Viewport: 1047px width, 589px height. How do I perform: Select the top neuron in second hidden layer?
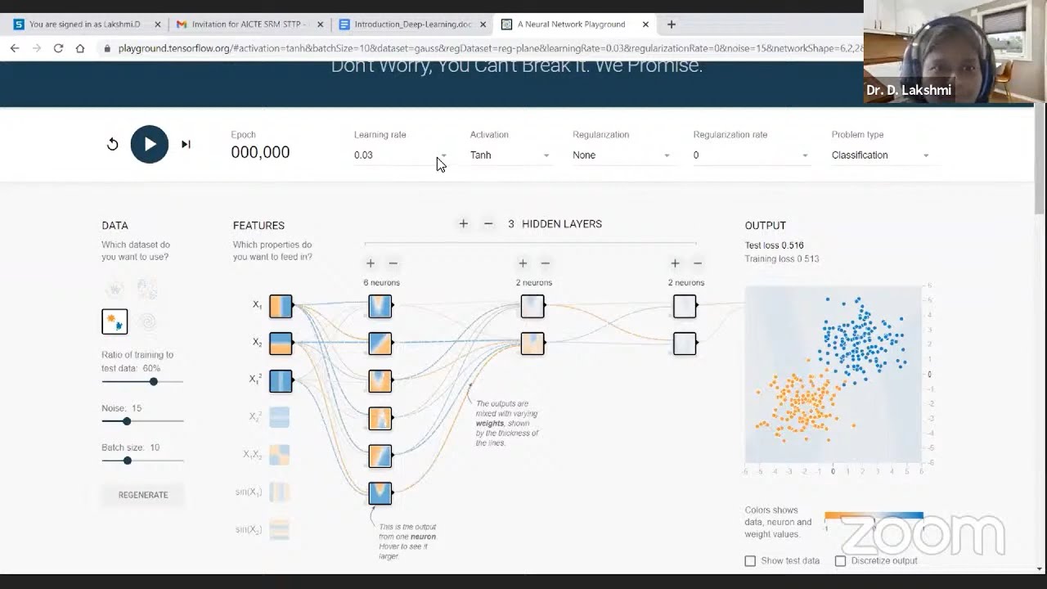coord(532,306)
